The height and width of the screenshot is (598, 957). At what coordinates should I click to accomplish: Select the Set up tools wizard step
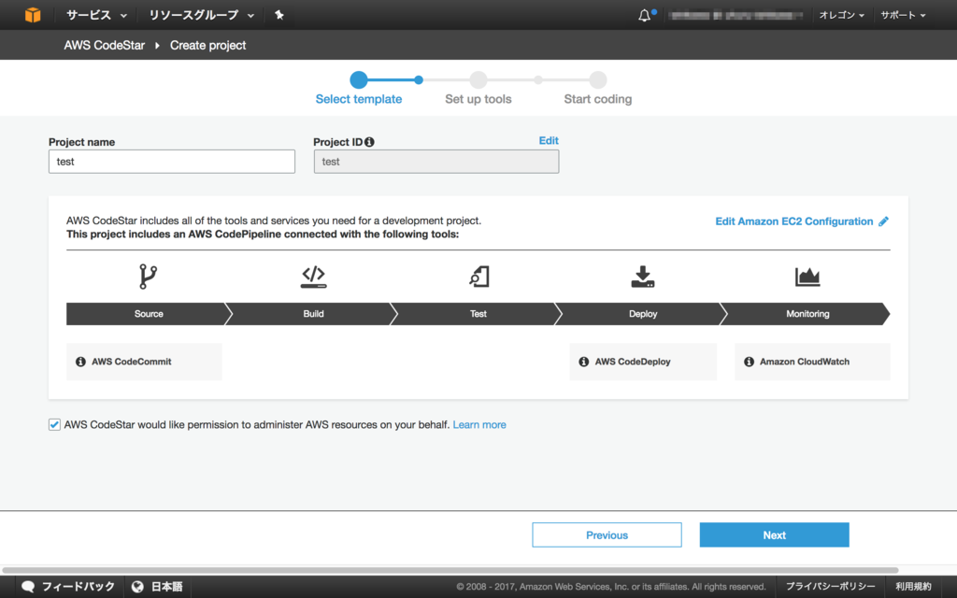pyautogui.click(x=478, y=99)
